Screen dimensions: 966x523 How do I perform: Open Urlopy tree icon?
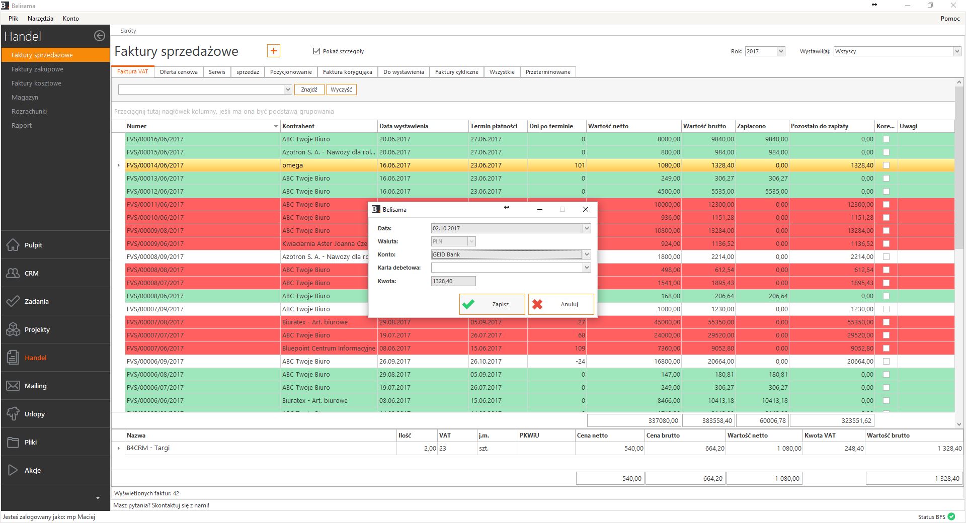coord(13,414)
